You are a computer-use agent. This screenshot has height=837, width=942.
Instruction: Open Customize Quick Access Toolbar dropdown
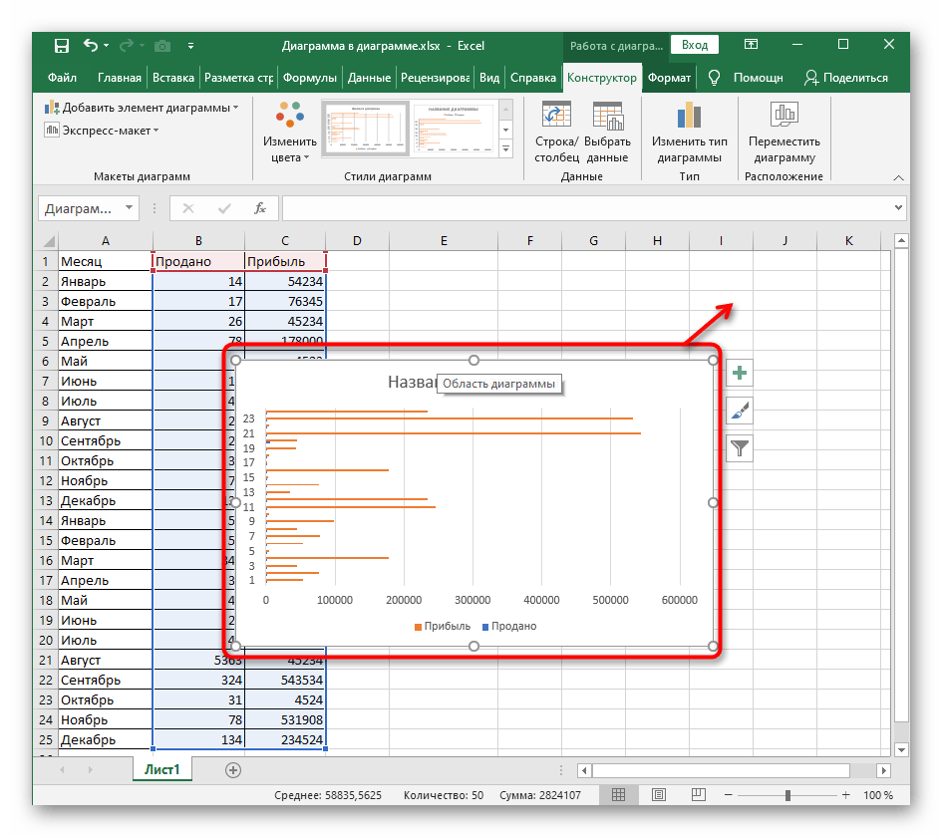pyautogui.click(x=190, y=45)
